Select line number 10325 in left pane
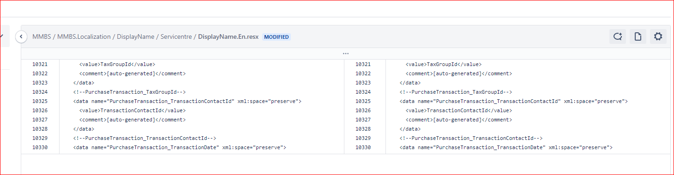The image size is (674, 175). pyautogui.click(x=40, y=101)
